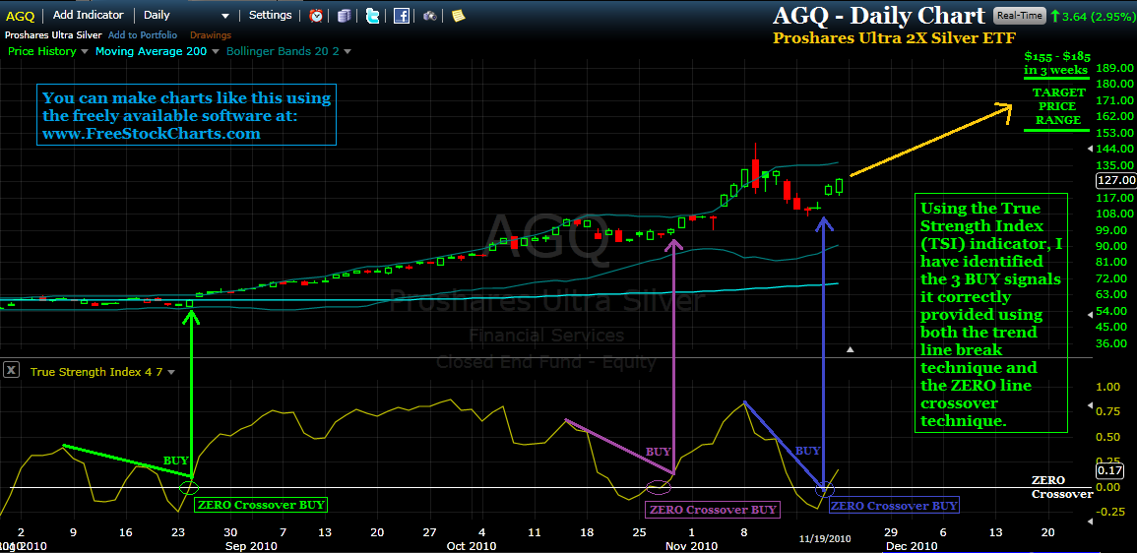
Task: Open the alarm clock alerts icon
Action: point(316,15)
